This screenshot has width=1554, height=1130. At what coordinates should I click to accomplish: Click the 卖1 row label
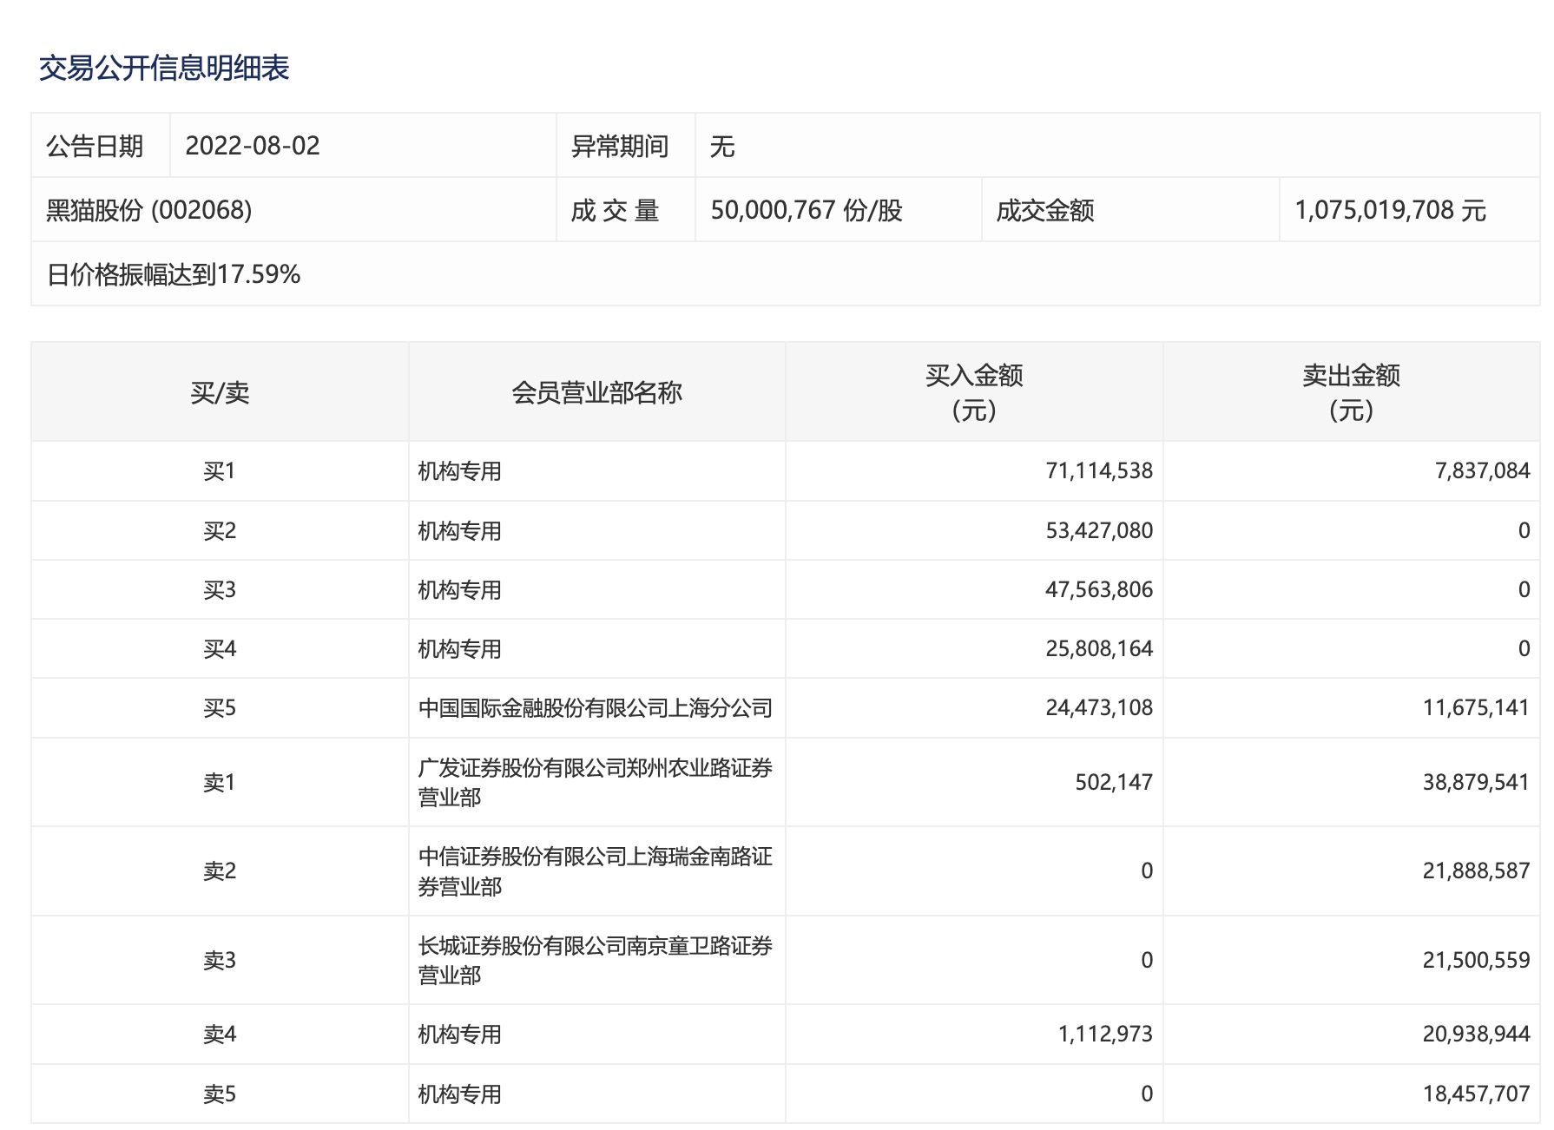220,782
